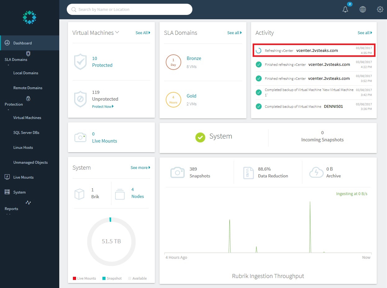This screenshot has height=288, width=387.
Task: Click the Data Reduction zip file icon
Action: click(248, 173)
